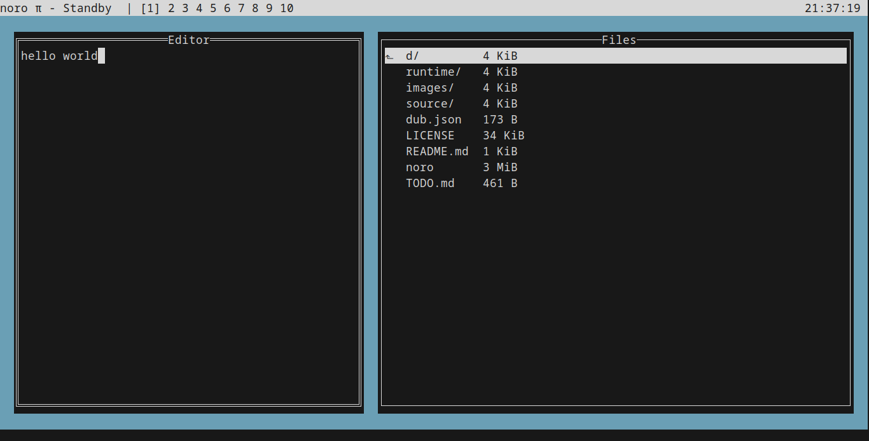Click the return arrow icon beside d/
Image resolution: width=869 pixels, height=441 pixels.
pos(389,57)
